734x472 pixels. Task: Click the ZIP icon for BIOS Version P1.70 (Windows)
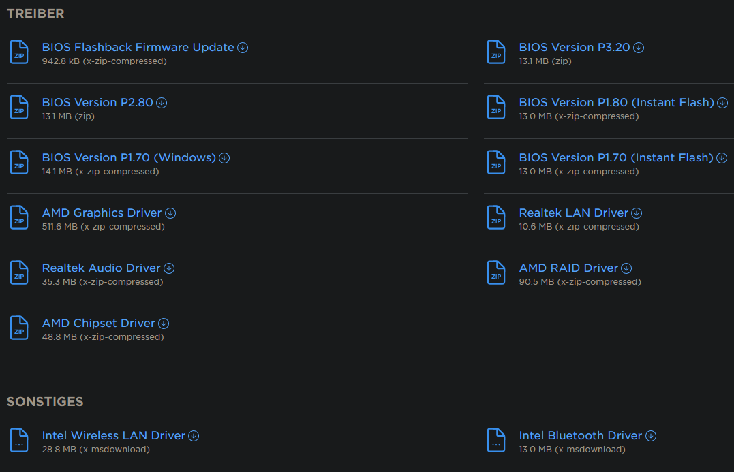[19, 162]
